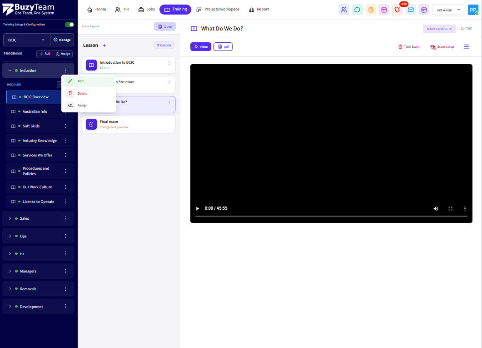The width and height of the screenshot is (482, 348).
Task: Choose Delete from the context menu
Action: coord(89,93)
